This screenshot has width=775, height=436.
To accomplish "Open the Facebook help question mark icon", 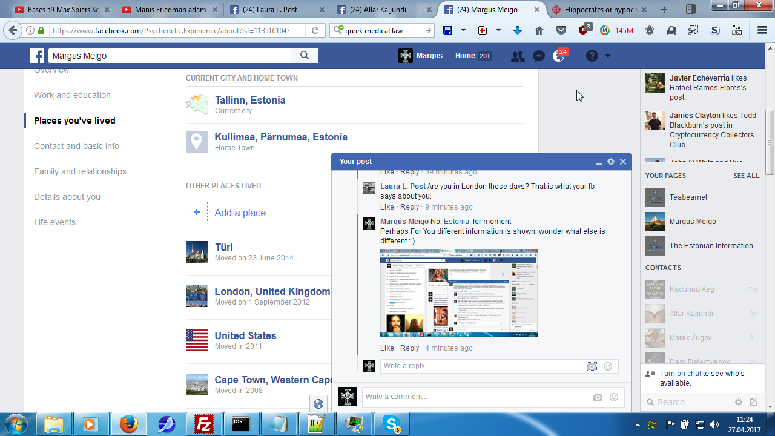I will (x=592, y=56).
